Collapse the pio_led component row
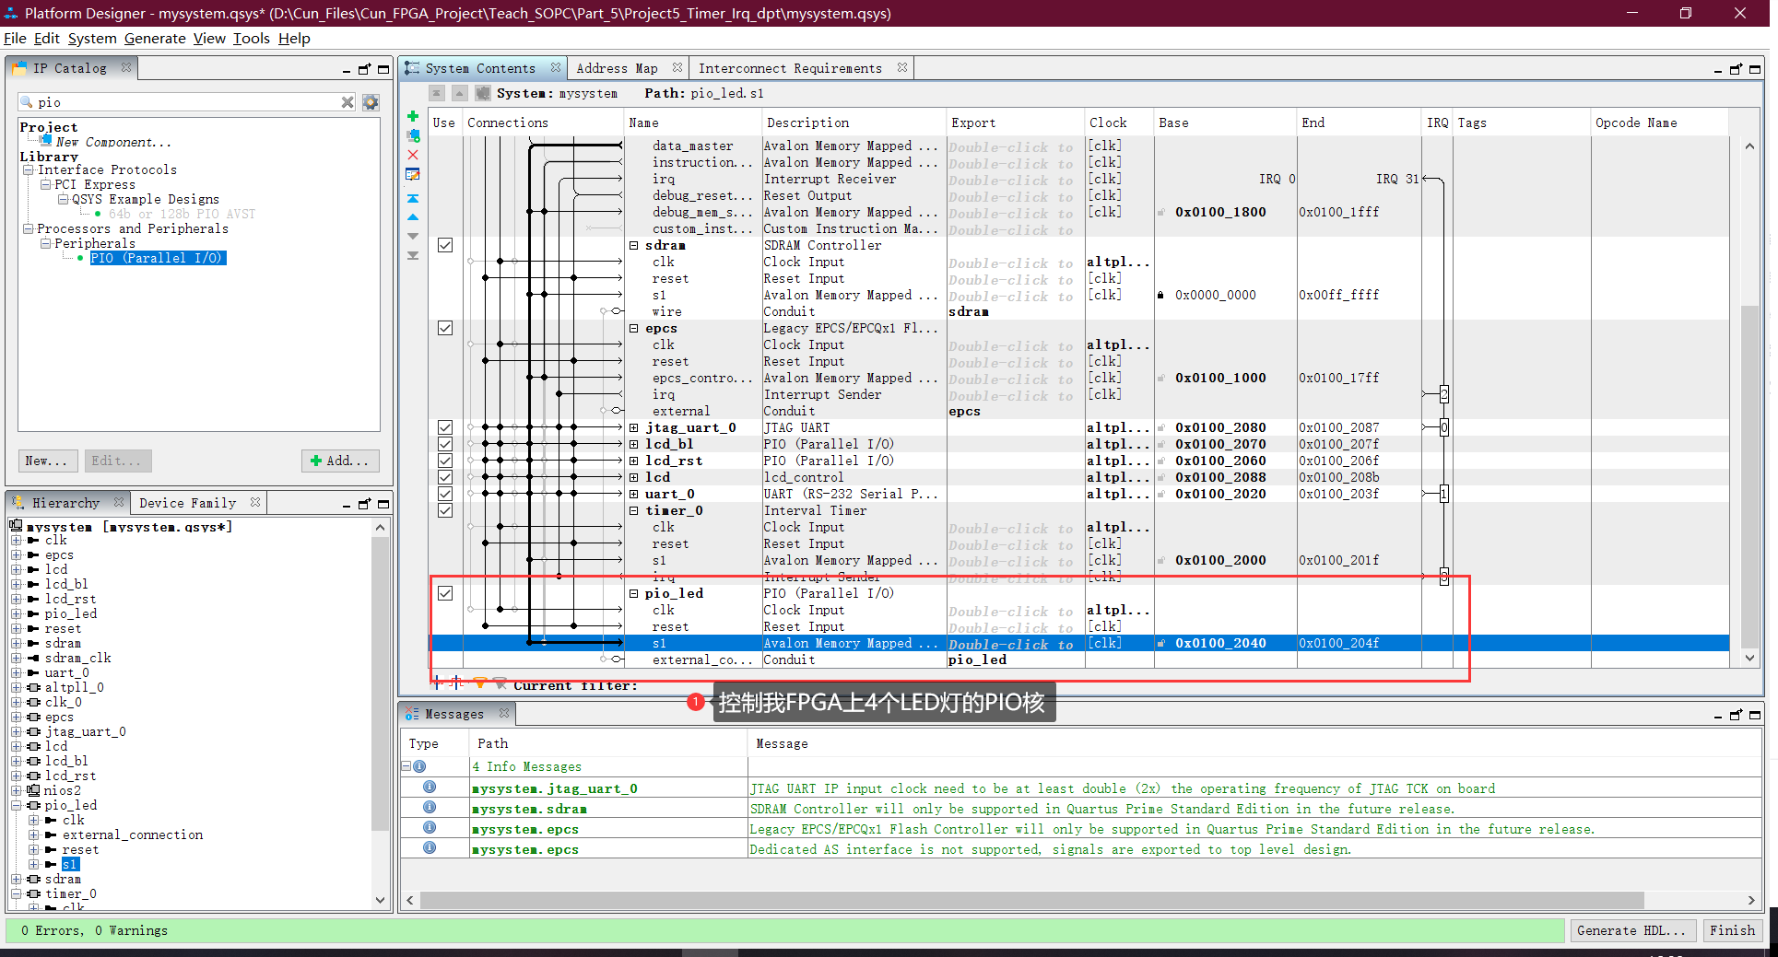 click(634, 594)
